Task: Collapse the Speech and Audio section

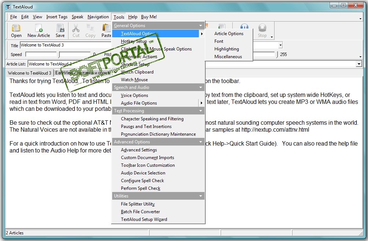Action: click(x=158, y=87)
